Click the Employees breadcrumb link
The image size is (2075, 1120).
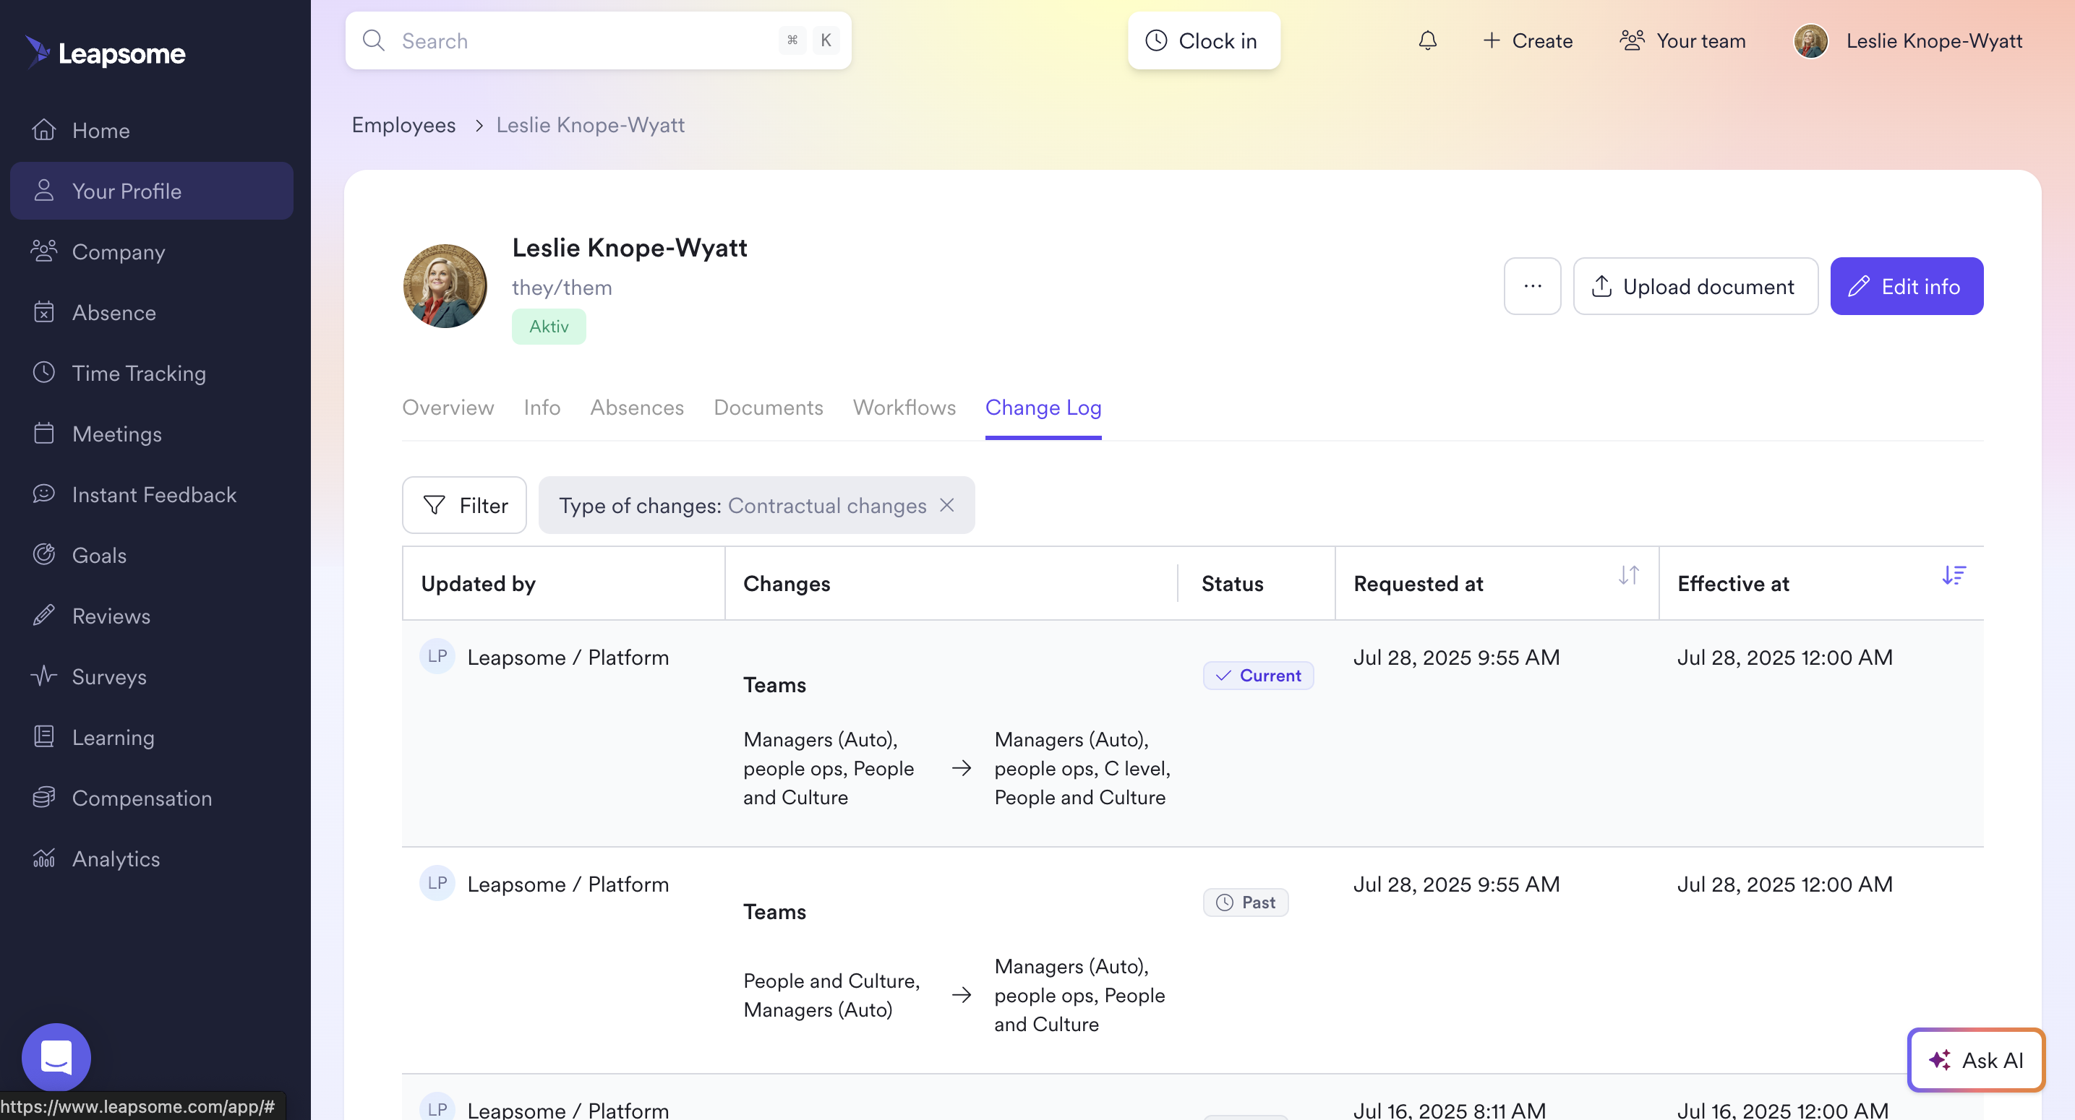[x=403, y=125]
